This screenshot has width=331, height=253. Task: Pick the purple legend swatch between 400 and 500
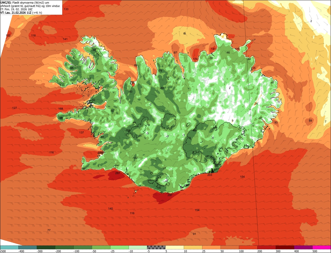[x=303, y=247]
